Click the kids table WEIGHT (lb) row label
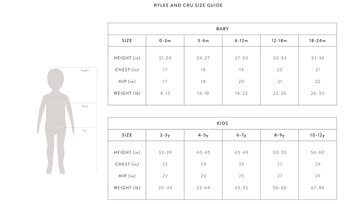This screenshot has height=204, width=364. (x=127, y=188)
